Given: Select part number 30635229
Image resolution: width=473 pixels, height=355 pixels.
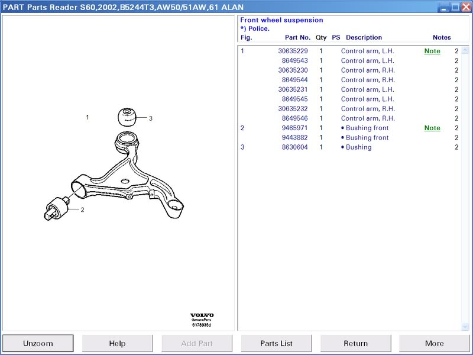Looking at the screenshot, I should click(293, 51).
